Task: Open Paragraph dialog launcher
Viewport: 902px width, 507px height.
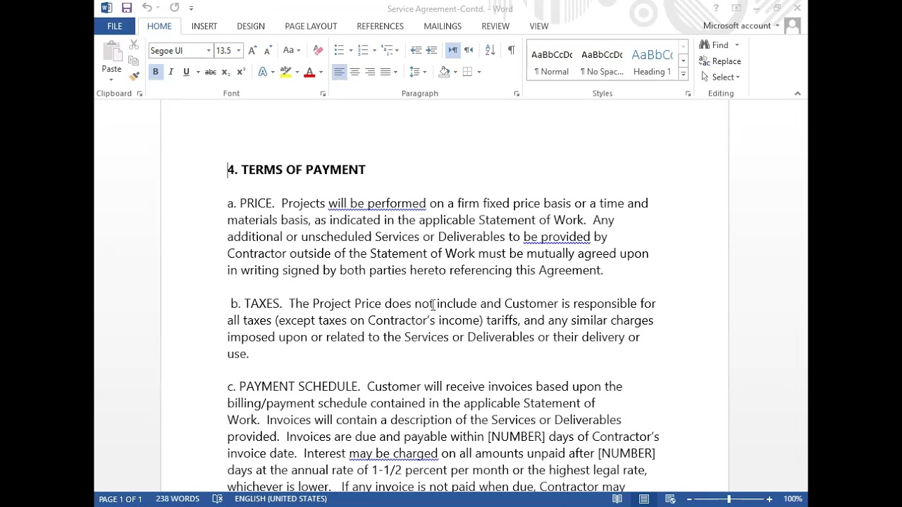Action: click(517, 94)
